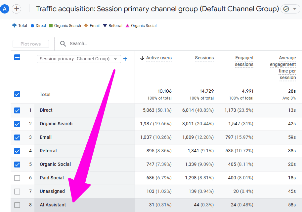Click the Plot rows button

coord(31,44)
